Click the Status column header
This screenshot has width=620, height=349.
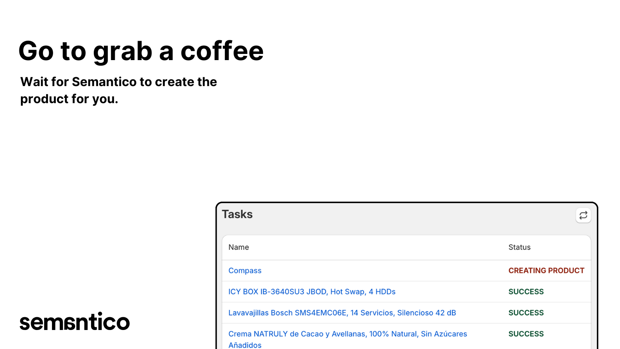click(x=519, y=247)
